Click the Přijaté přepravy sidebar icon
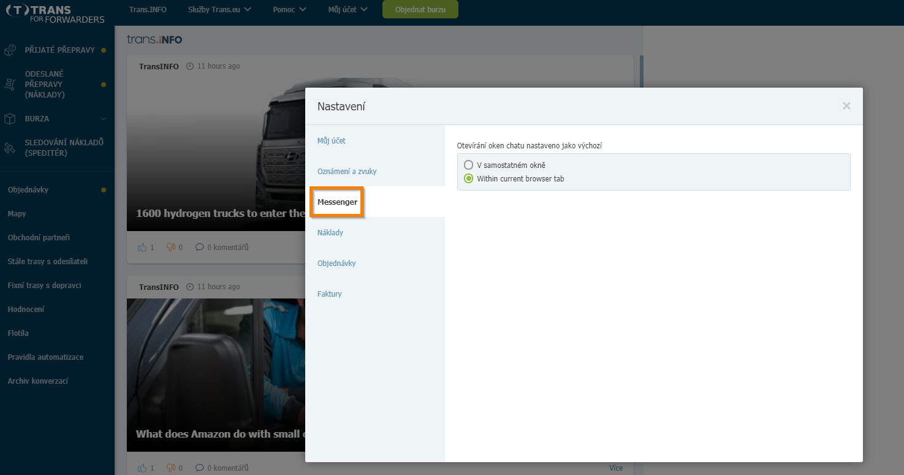 coord(10,50)
